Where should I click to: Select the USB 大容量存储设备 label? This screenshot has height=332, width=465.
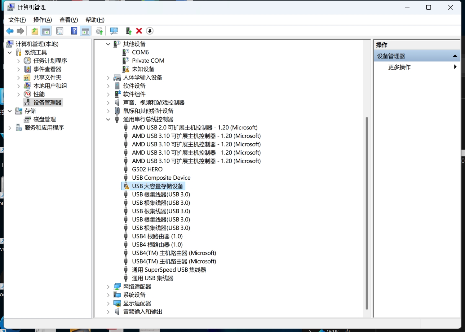pos(157,186)
